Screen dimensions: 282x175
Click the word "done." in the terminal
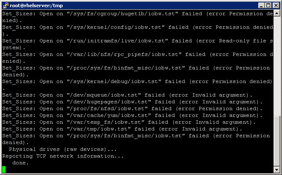[x=21, y=163]
